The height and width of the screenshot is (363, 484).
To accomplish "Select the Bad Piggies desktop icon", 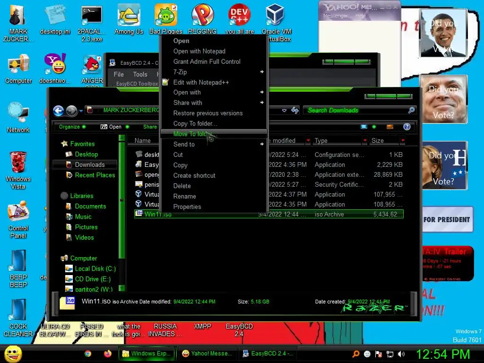I will pos(166,18).
